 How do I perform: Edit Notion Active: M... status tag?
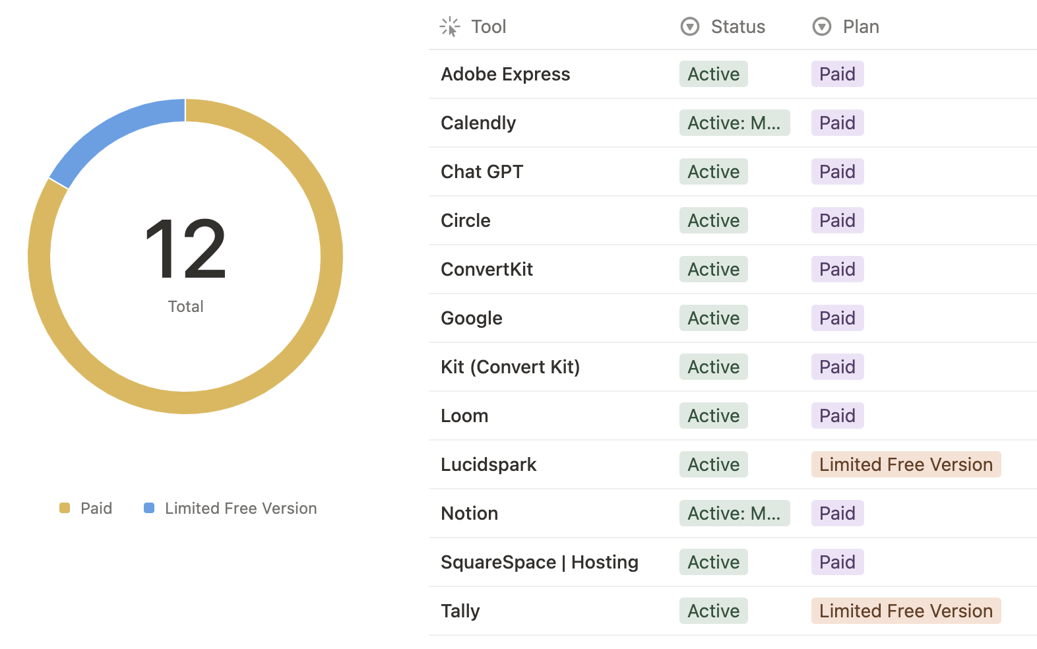pos(735,513)
